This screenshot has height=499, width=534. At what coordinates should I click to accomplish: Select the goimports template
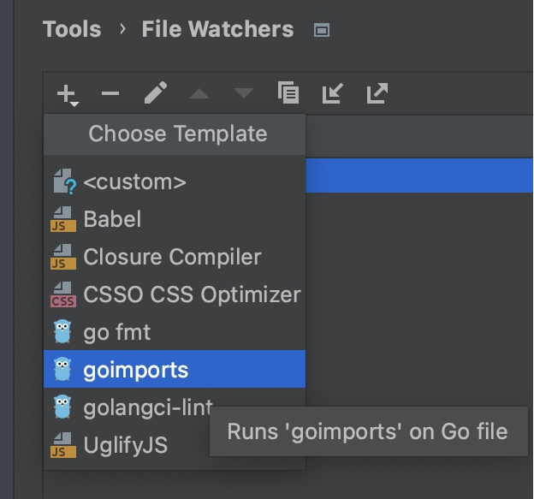(135, 370)
